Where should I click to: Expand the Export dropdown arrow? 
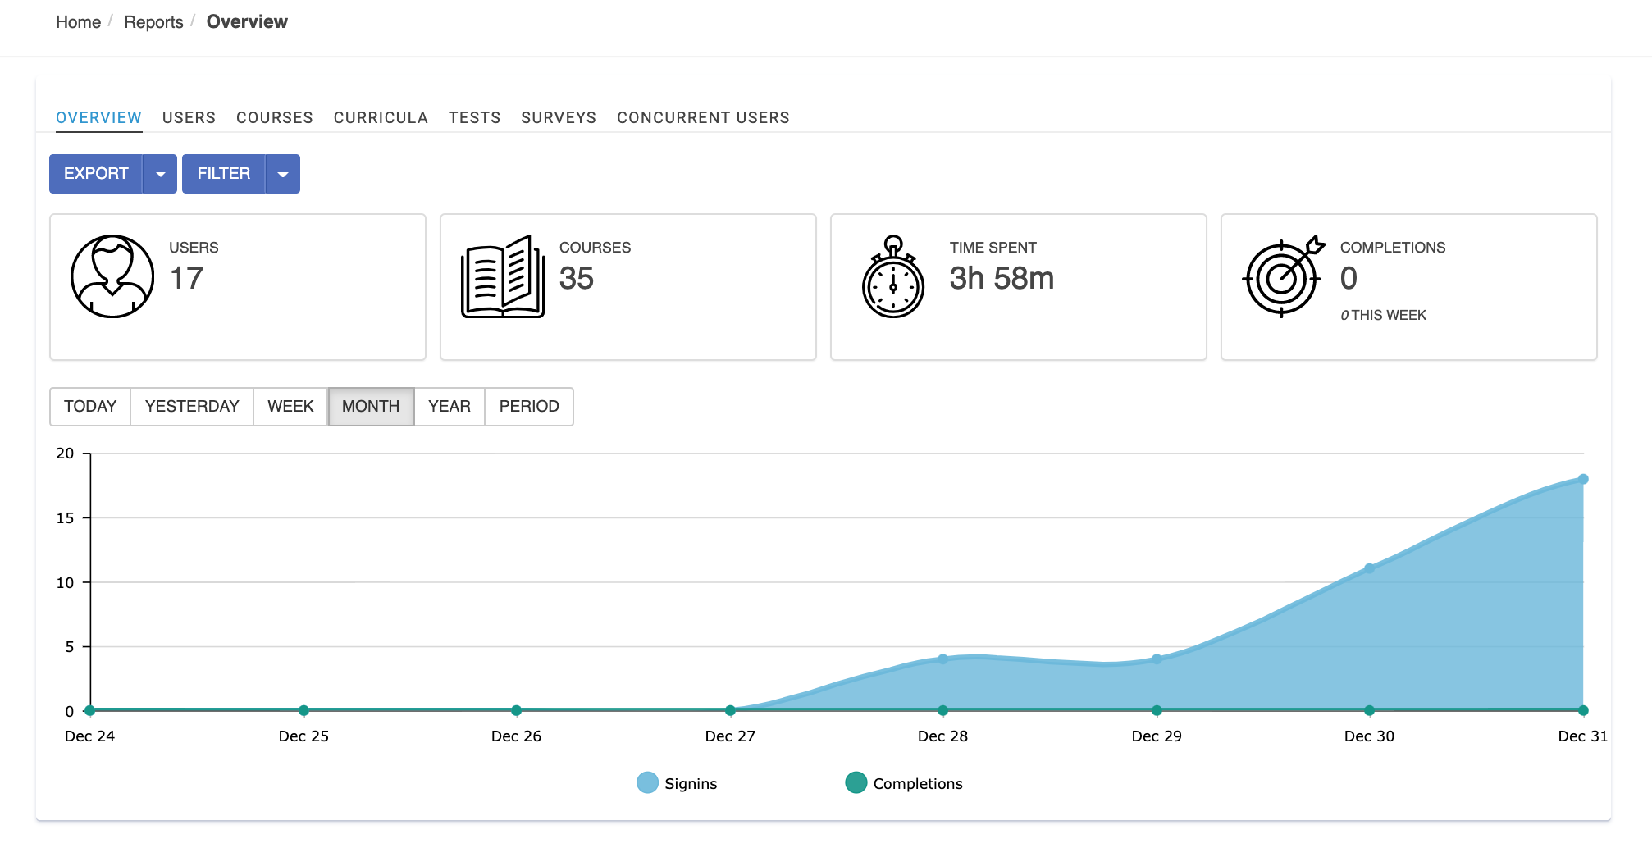click(161, 174)
